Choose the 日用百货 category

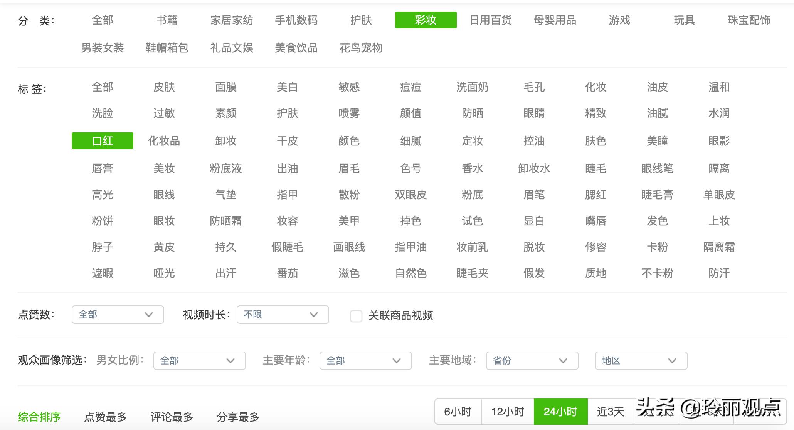491,20
